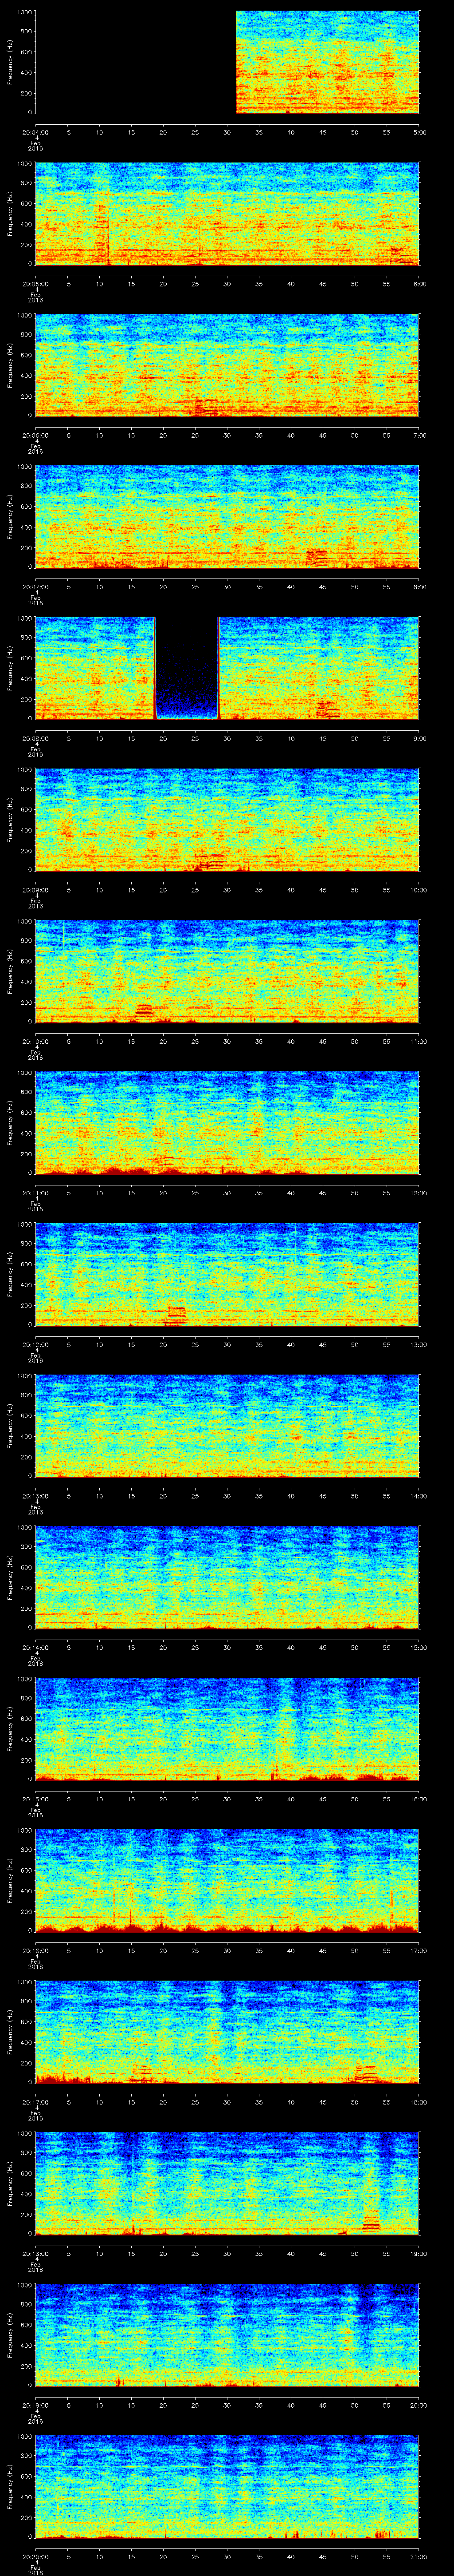Click the 20:17:00 start time label

(36, 2102)
